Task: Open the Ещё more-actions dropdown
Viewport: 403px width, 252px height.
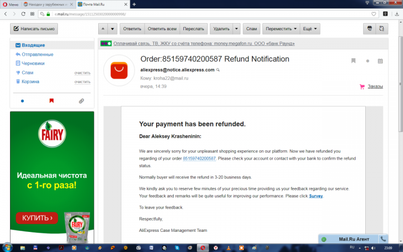Action: click(x=310, y=29)
